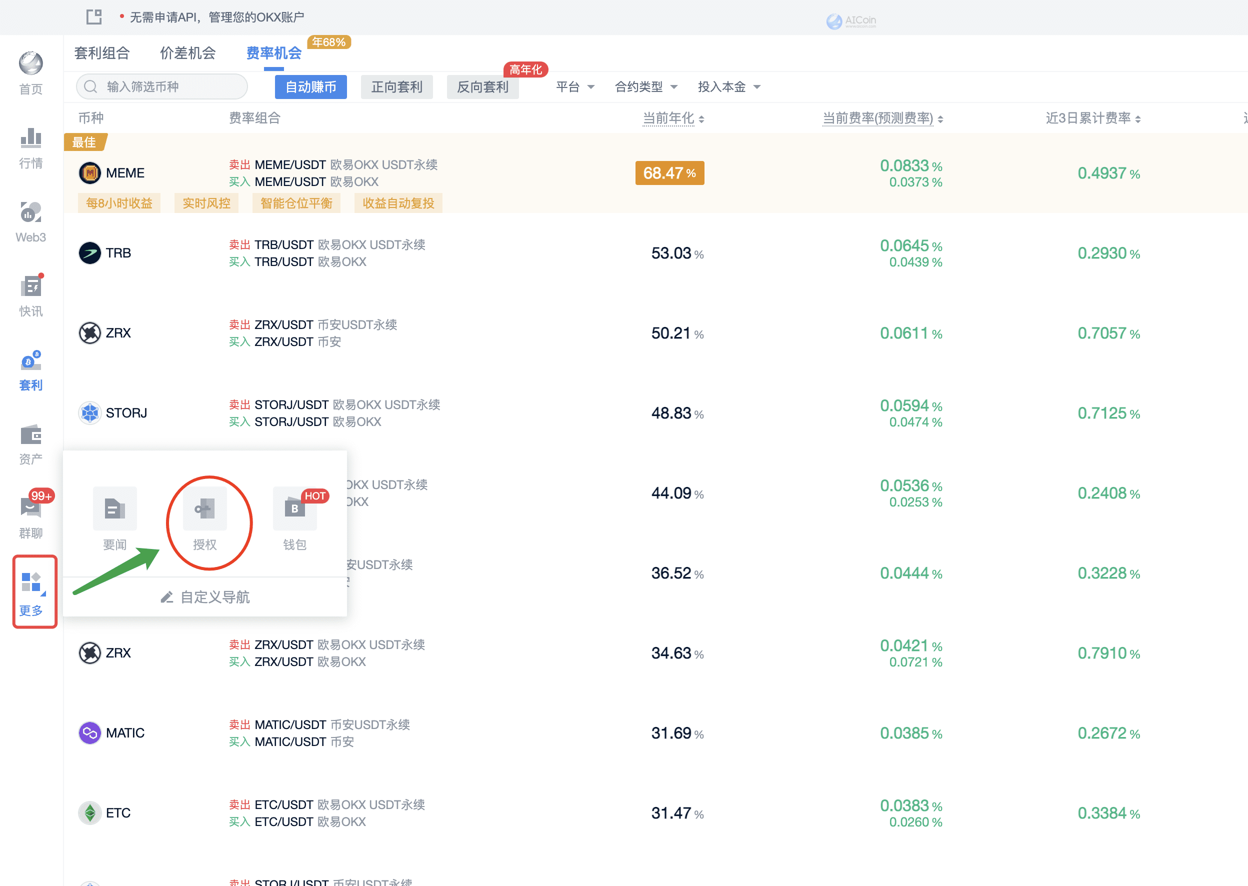1248x886 pixels.
Task: Click the 48.83% annualized value for STORJ
Action: (677, 413)
